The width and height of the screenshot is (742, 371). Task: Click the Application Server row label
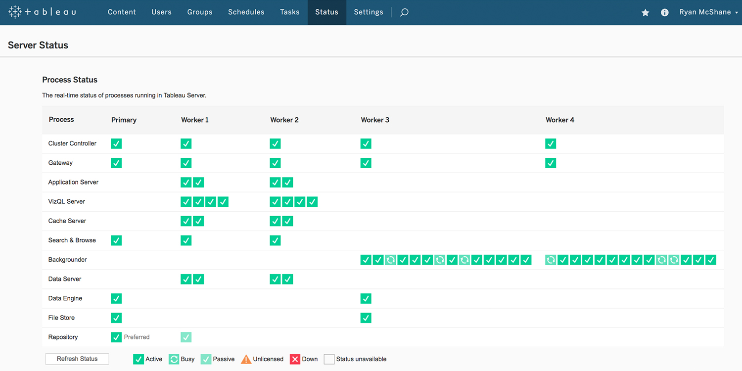click(x=73, y=182)
